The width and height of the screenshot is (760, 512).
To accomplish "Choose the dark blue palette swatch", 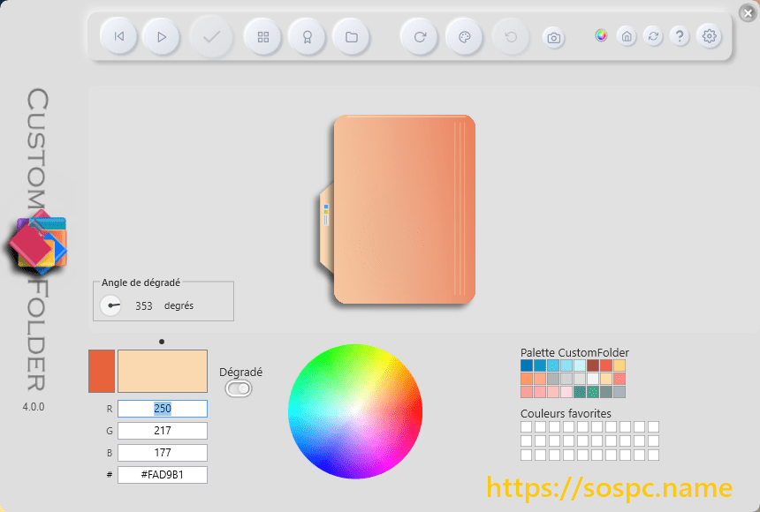I will [x=527, y=365].
